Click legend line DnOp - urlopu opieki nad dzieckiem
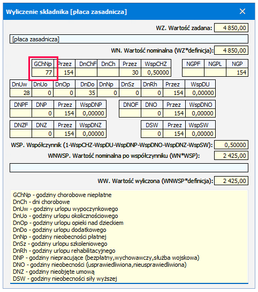The image size is (258, 292). pyautogui.click(x=68, y=223)
